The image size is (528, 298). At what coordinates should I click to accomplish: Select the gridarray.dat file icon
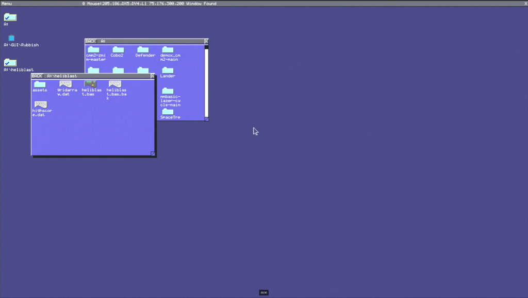(65, 84)
